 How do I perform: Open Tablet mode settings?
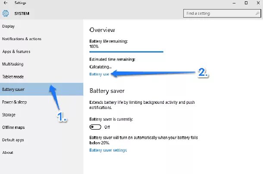(41, 77)
